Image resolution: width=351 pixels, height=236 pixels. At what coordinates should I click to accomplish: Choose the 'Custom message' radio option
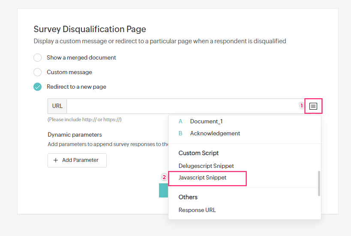point(38,72)
